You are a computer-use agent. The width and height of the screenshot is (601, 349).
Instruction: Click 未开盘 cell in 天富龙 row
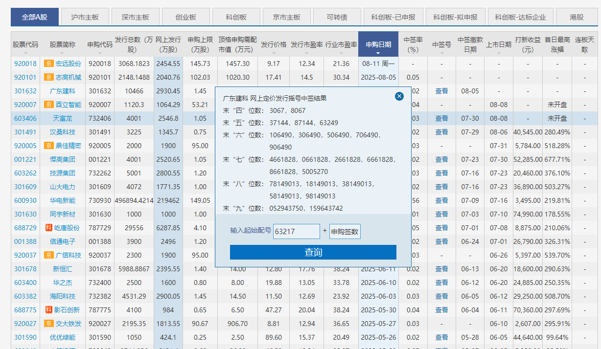557,118
